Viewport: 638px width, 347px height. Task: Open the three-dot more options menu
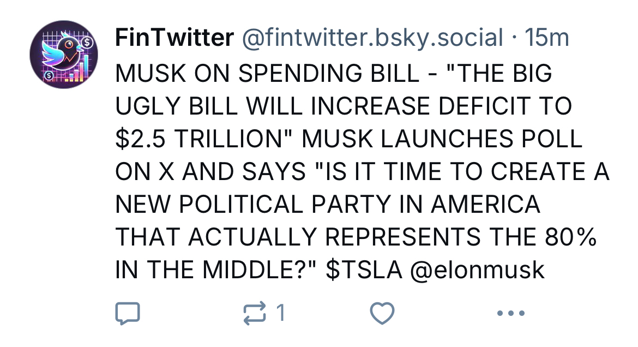pyautogui.click(x=511, y=314)
